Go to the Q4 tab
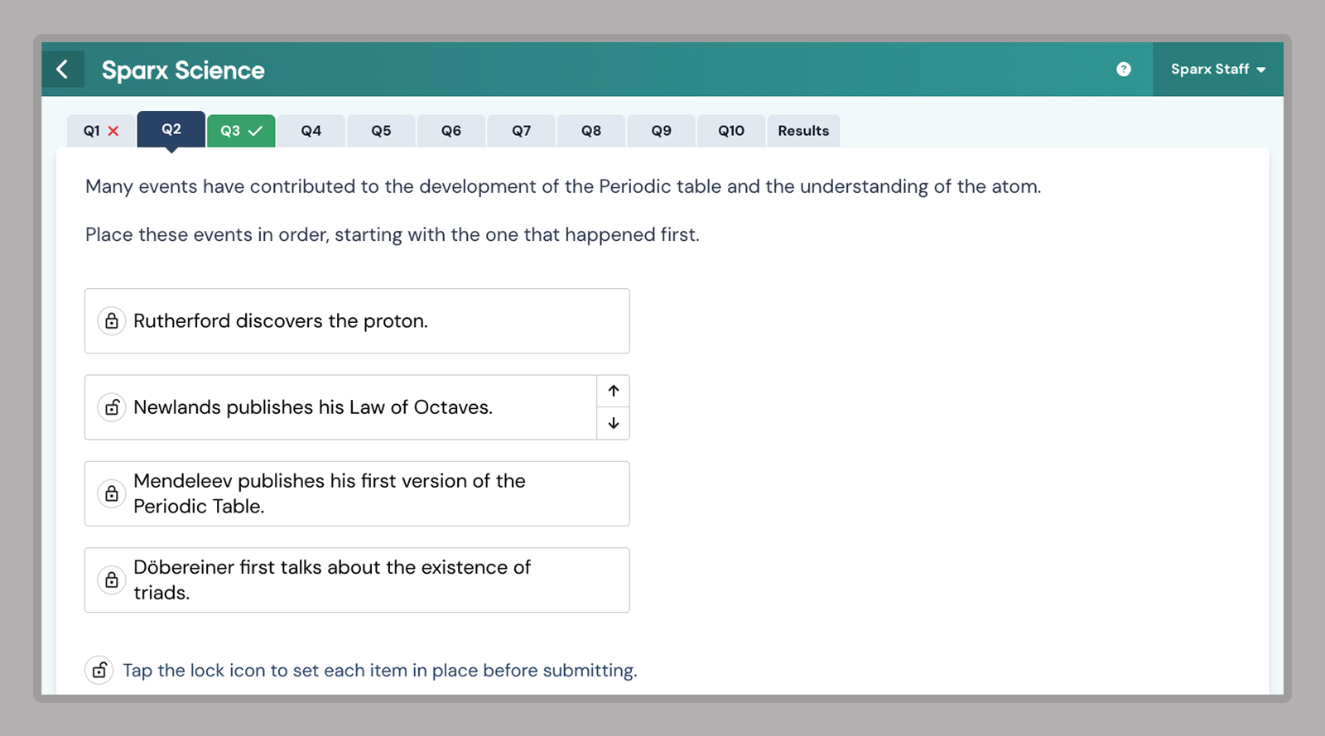Viewport: 1325px width, 736px height. coord(311,131)
